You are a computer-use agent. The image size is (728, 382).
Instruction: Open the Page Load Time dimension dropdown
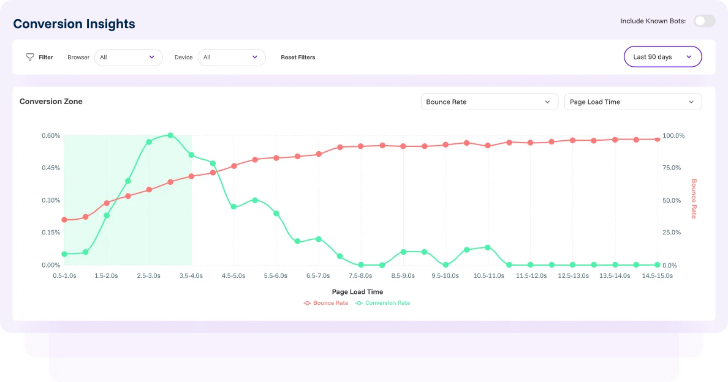tap(633, 102)
